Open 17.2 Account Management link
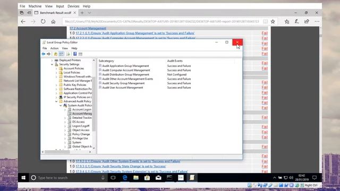 pyautogui.click(x=88, y=28)
